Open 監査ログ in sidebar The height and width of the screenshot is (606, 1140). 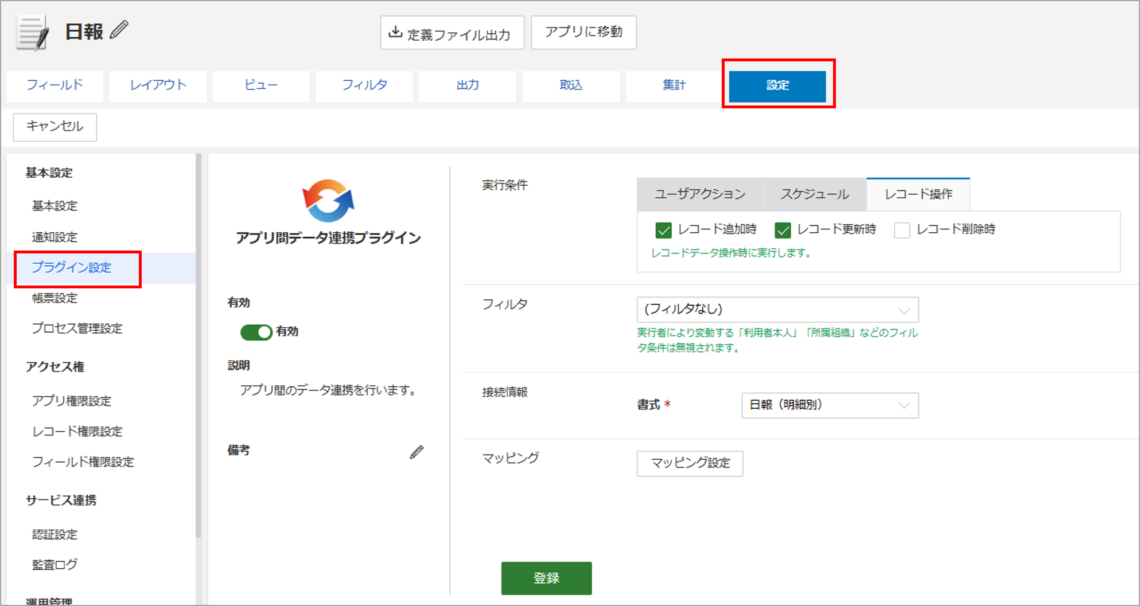(55, 565)
